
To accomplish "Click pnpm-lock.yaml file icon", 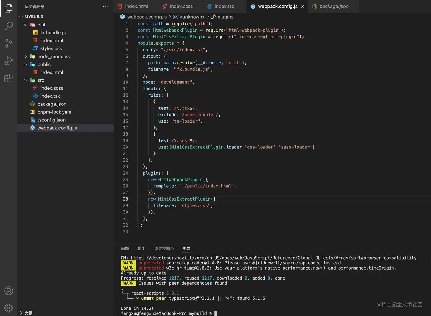I will point(32,112).
